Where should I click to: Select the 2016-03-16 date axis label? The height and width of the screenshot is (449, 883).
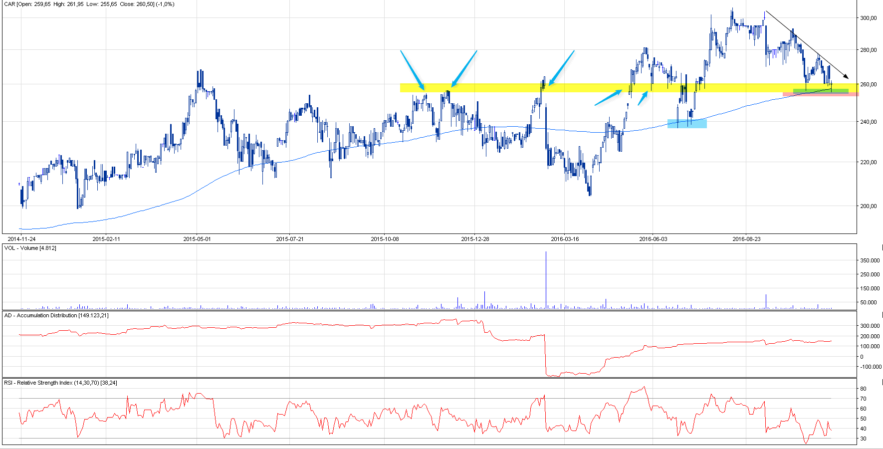pyautogui.click(x=565, y=239)
